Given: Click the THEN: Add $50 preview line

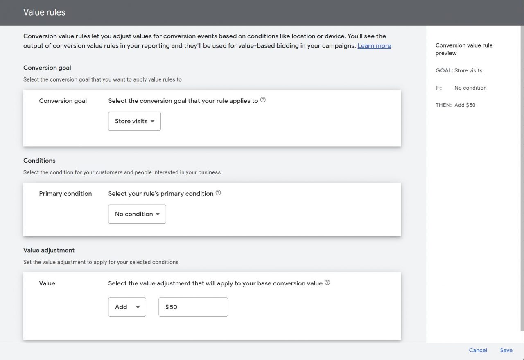Looking at the screenshot, I should (x=455, y=105).
